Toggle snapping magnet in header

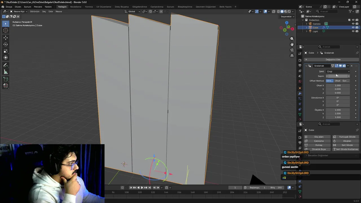pos(150,12)
